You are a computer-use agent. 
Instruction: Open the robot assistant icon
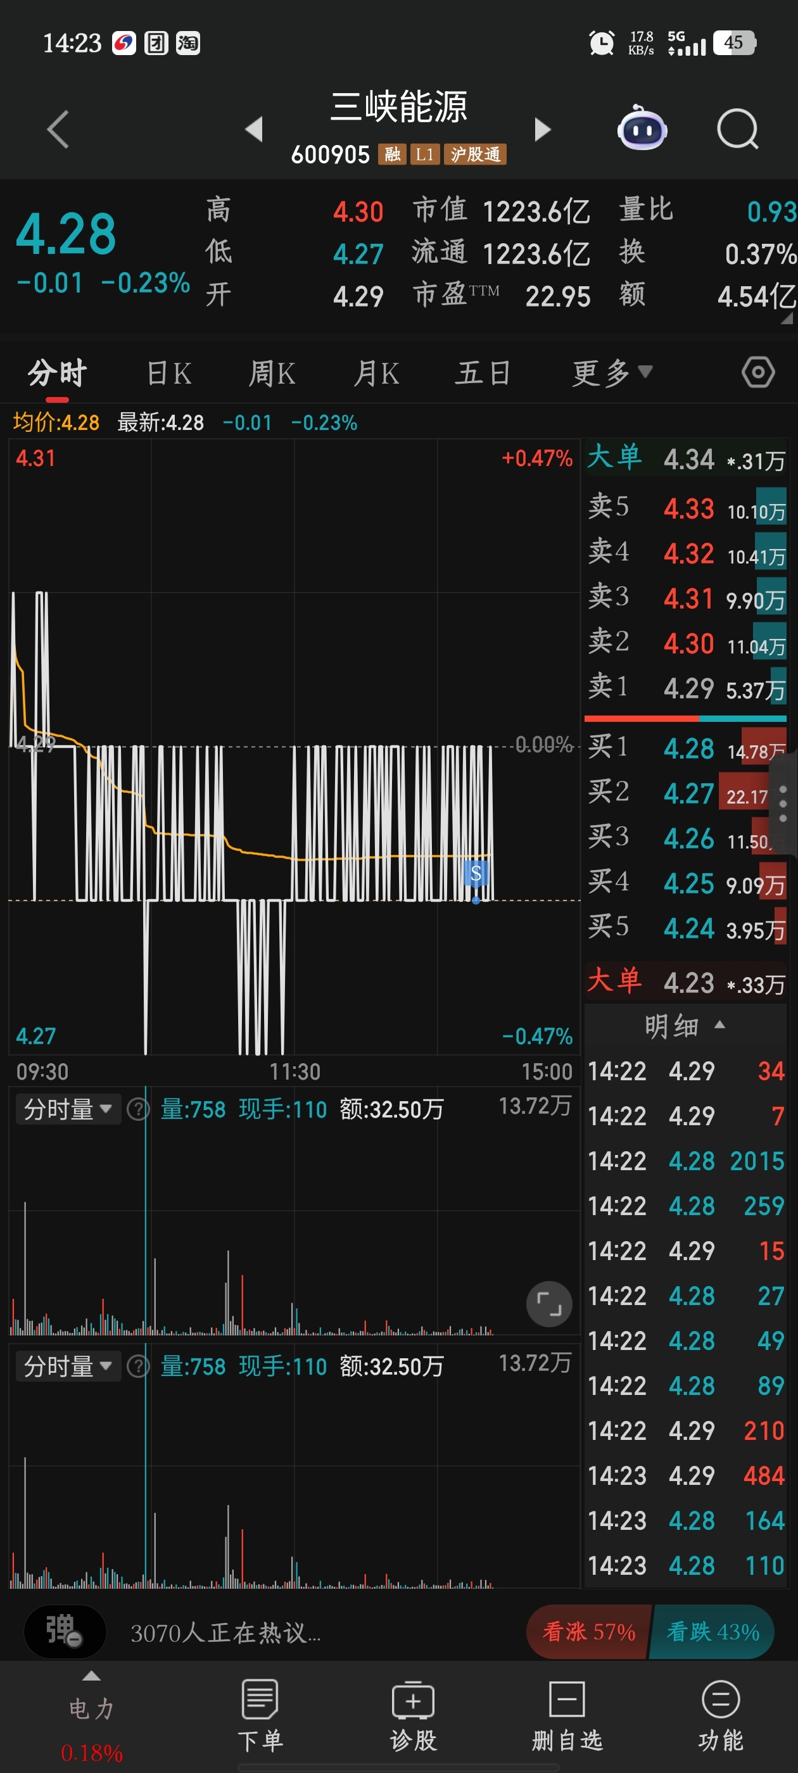point(642,129)
